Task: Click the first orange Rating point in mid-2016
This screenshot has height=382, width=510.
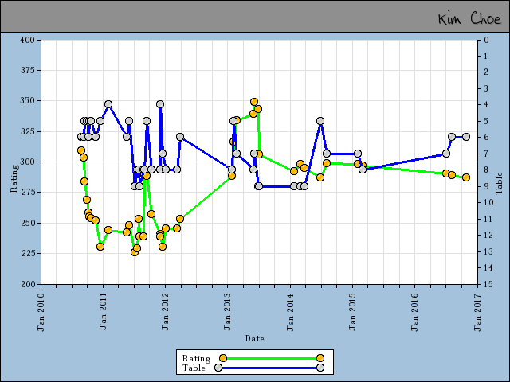Action: coord(446,173)
